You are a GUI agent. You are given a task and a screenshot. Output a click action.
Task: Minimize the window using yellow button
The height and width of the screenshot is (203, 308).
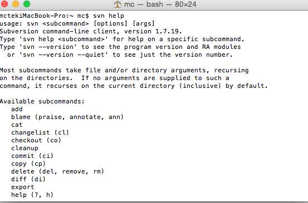click(x=16, y=4)
